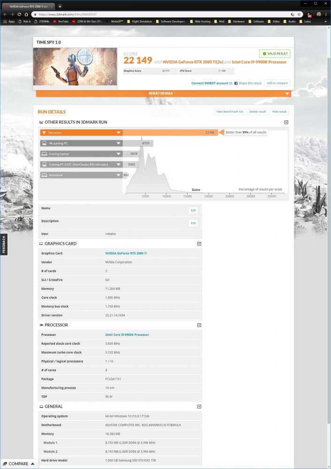Image resolution: width=331 pixels, height=469 pixels.
Task: Expand the Compare panel at bottom
Action: (19, 464)
